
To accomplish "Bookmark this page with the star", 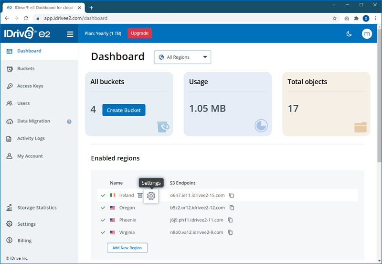I will coord(335,18).
